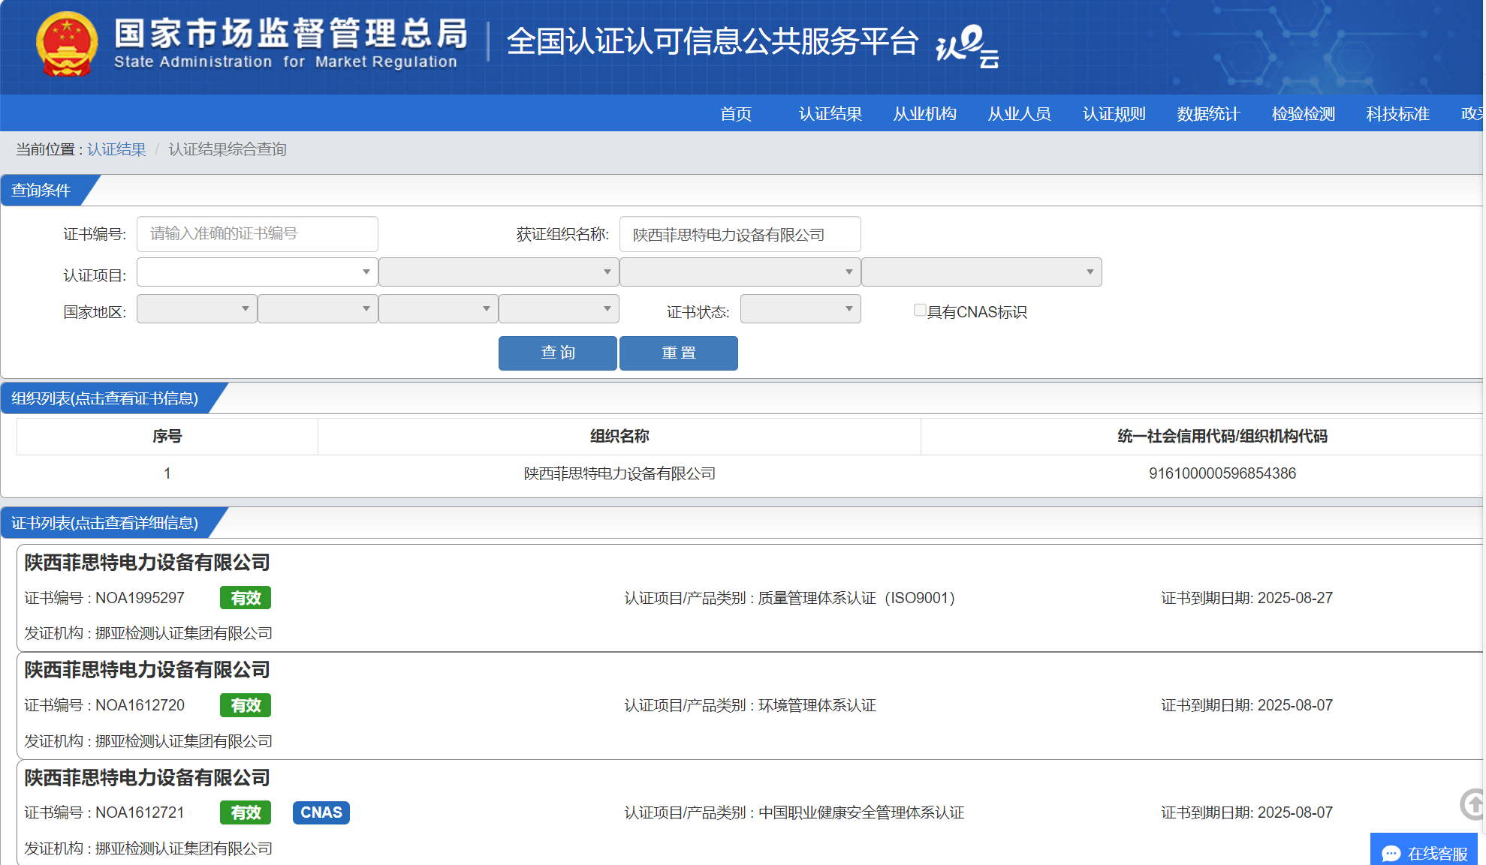Viewport: 1486px width, 865px height.
Task: Open the third 认证项目 dropdown
Action: pyautogui.click(x=740, y=272)
